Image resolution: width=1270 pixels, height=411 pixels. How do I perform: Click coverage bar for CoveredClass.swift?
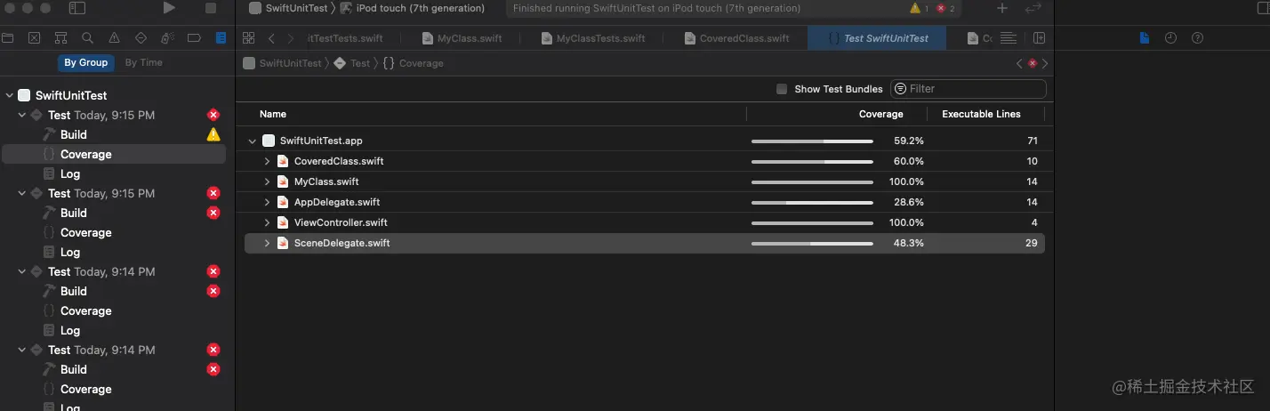(812, 161)
